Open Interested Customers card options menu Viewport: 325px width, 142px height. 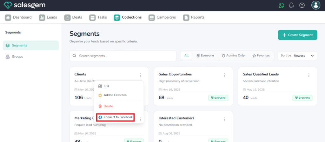(224, 119)
